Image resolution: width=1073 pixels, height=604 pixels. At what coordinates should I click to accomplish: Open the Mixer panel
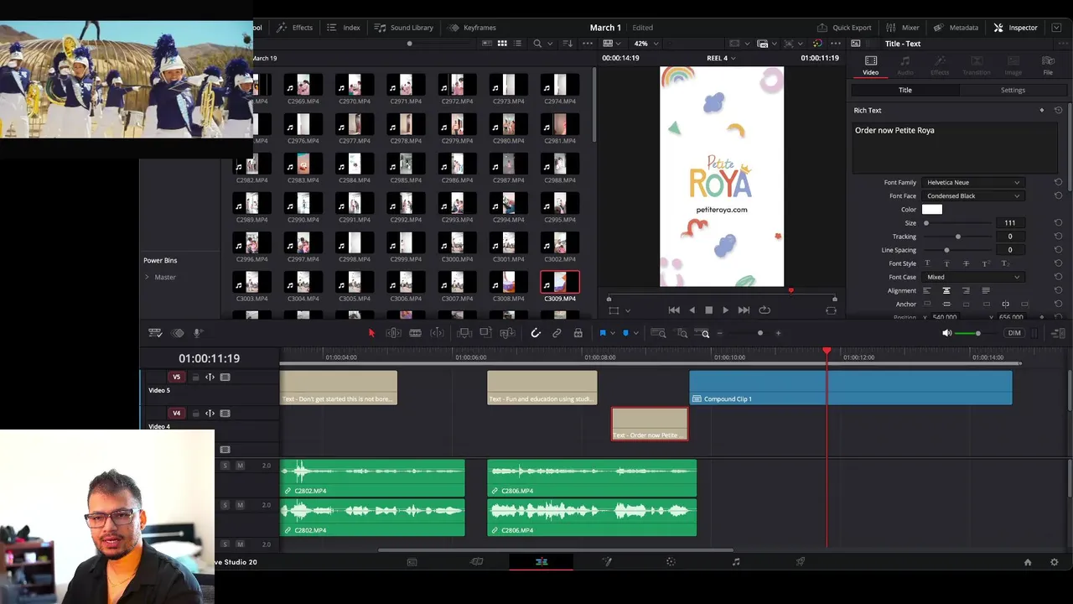(x=903, y=28)
